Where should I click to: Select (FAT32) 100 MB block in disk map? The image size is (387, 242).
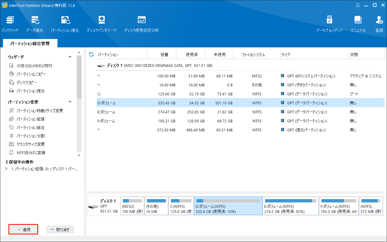[132, 206]
